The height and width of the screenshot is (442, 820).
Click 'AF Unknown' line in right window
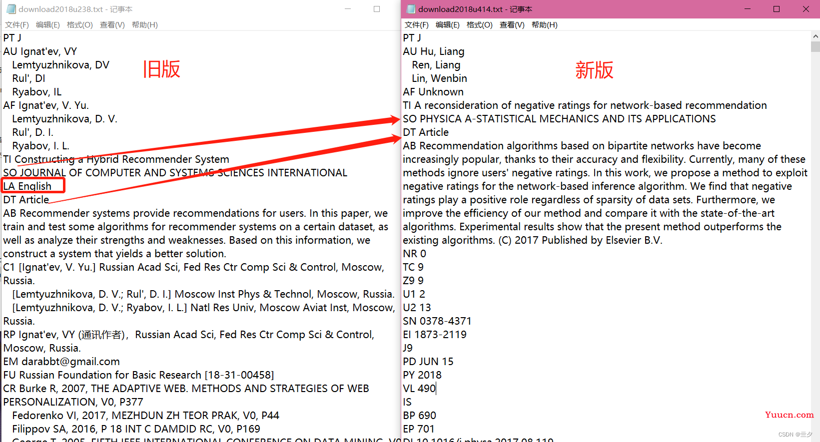click(433, 92)
